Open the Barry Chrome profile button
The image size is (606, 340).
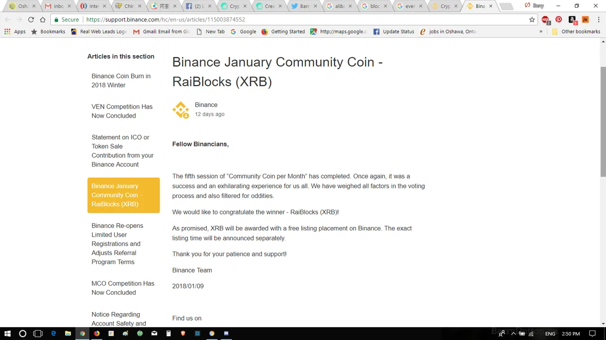click(535, 6)
